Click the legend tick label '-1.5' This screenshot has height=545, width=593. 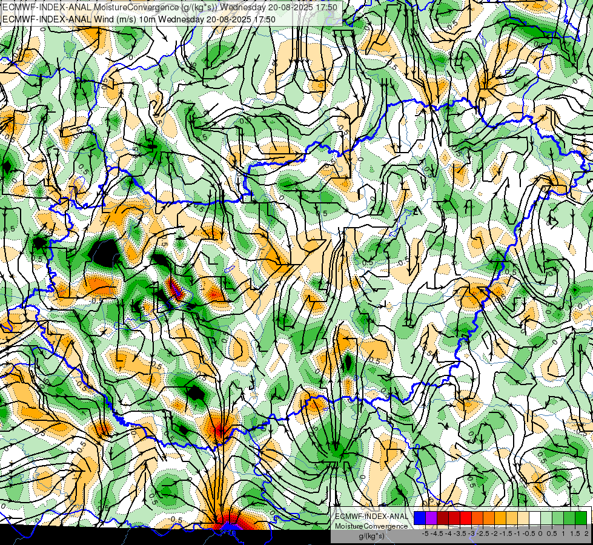pos(506,533)
